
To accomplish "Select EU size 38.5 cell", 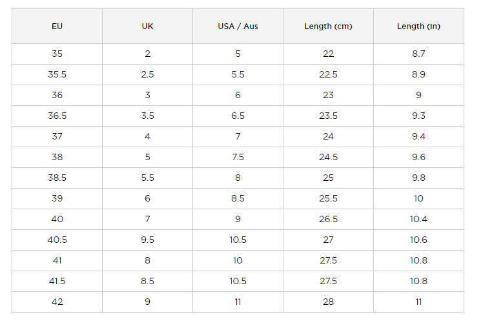I will pyautogui.click(x=57, y=178).
